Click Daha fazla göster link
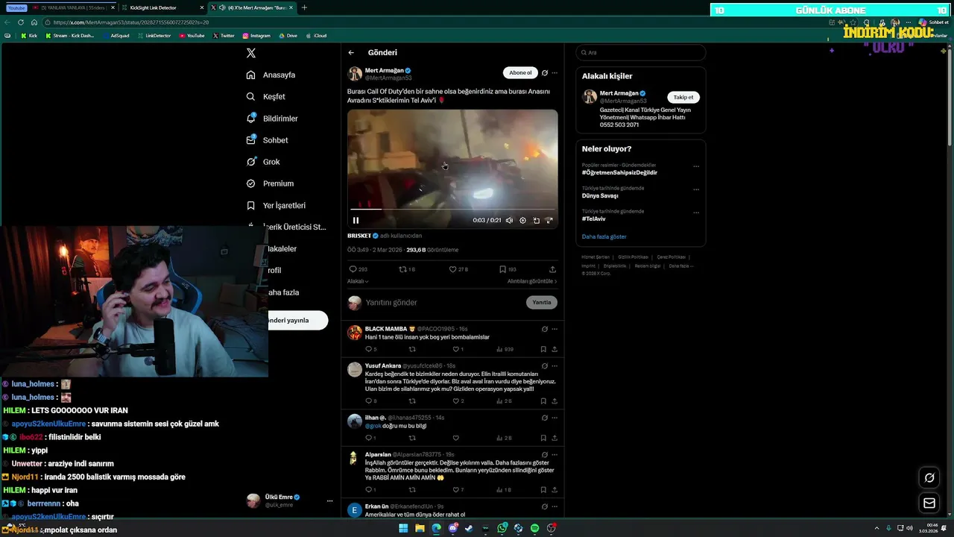Image resolution: width=954 pixels, height=537 pixels. click(x=604, y=236)
